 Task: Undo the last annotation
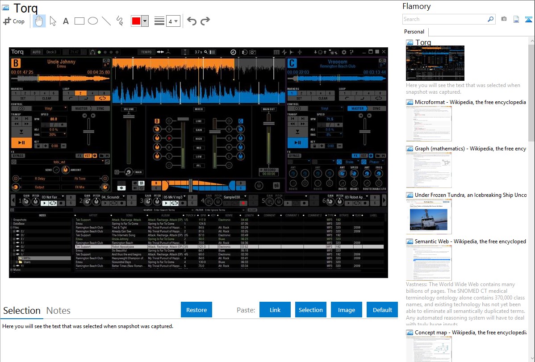192,21
